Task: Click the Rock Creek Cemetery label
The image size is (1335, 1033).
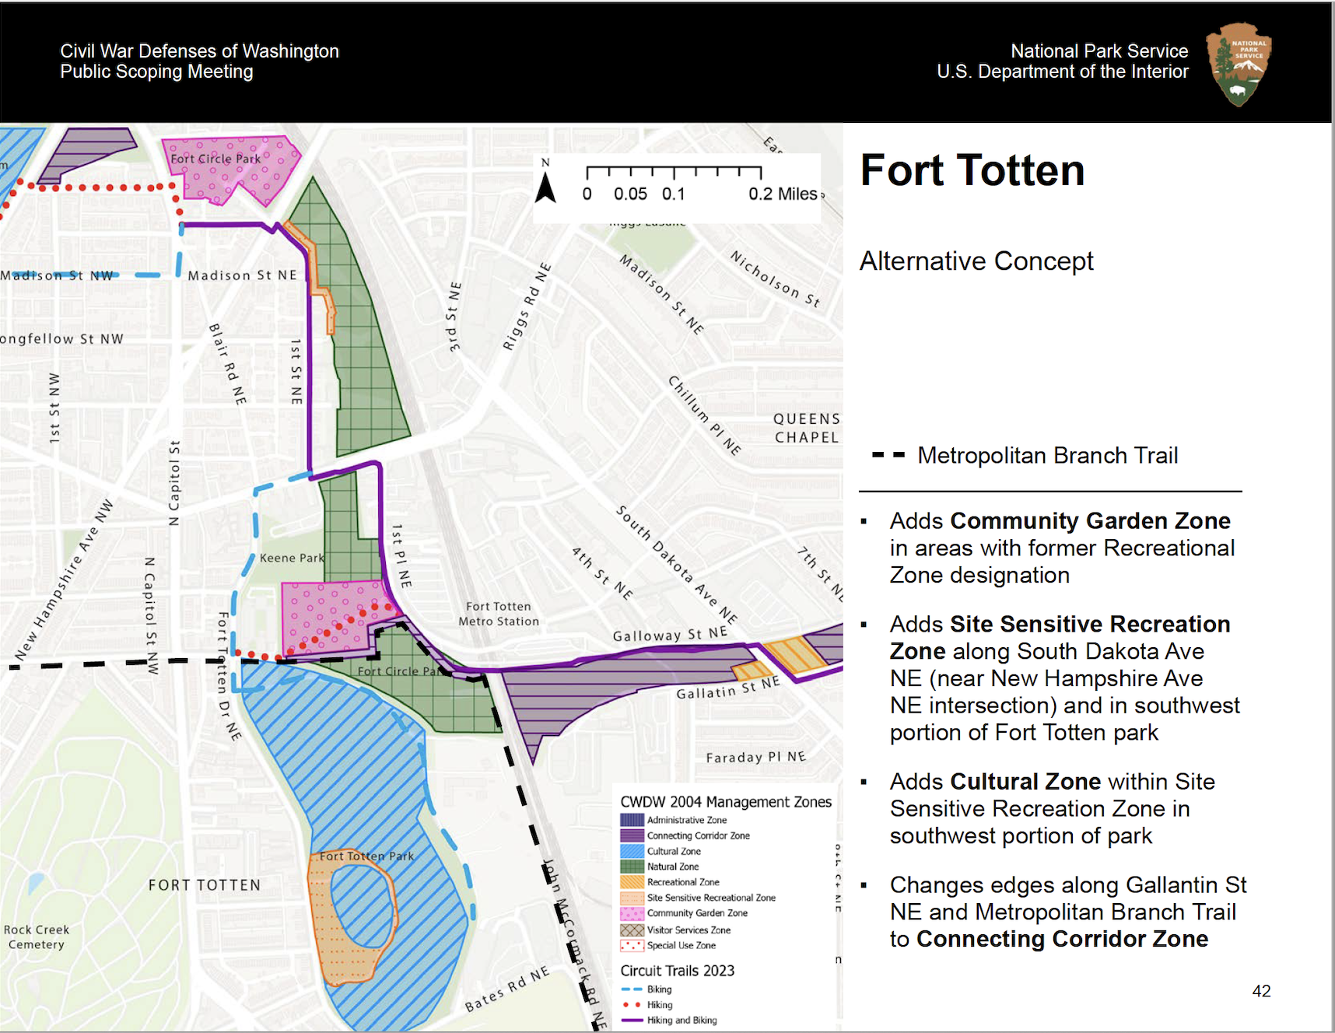Action: click(x=37, y=937)
